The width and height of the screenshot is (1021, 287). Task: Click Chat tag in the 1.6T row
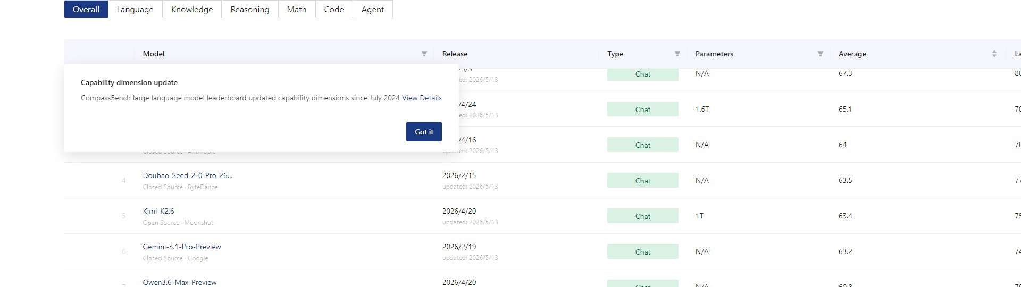click(643, 109)
